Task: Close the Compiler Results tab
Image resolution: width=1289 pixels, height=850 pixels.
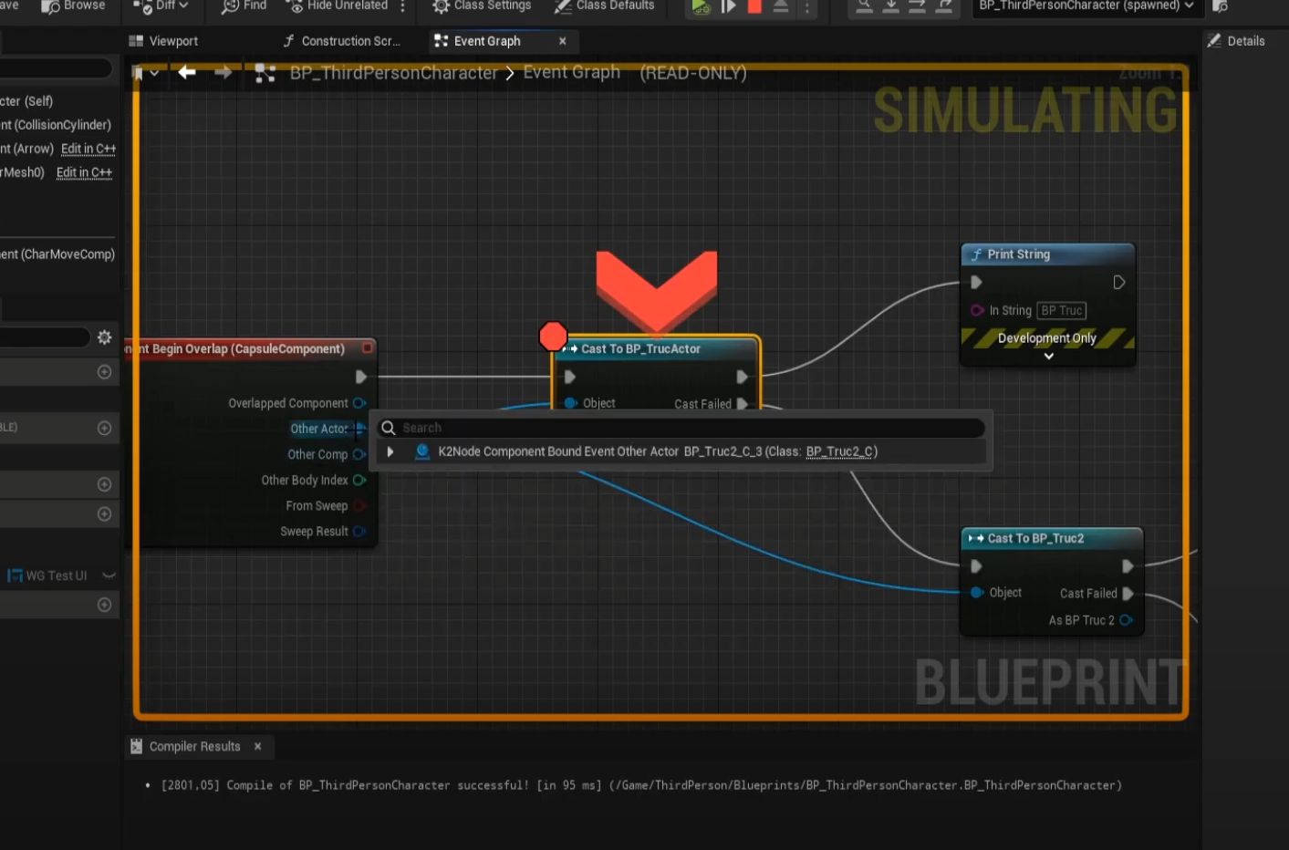Action: click(257, 746)
